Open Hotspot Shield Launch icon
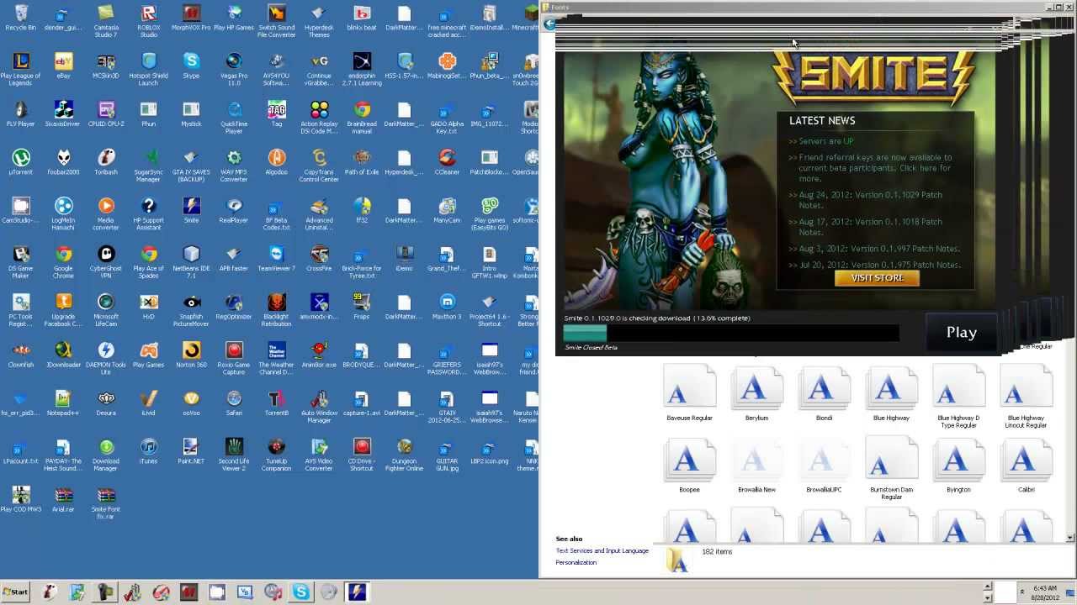 pyautogui.click(x=149, y=70)
